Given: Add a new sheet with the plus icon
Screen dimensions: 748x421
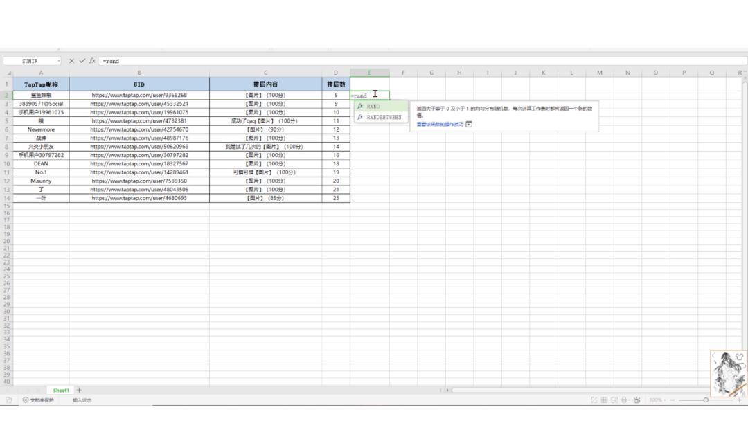Looking at the screenshot, I should (79, 390).
